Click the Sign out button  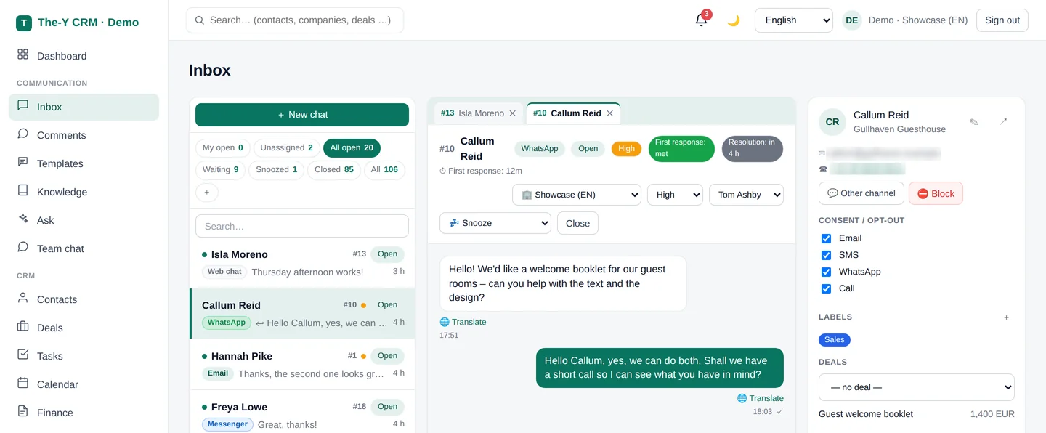point(1002,20)
